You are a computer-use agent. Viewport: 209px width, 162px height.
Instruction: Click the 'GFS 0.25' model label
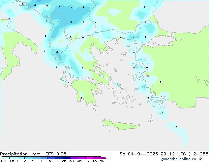click(x=56, y=154)
